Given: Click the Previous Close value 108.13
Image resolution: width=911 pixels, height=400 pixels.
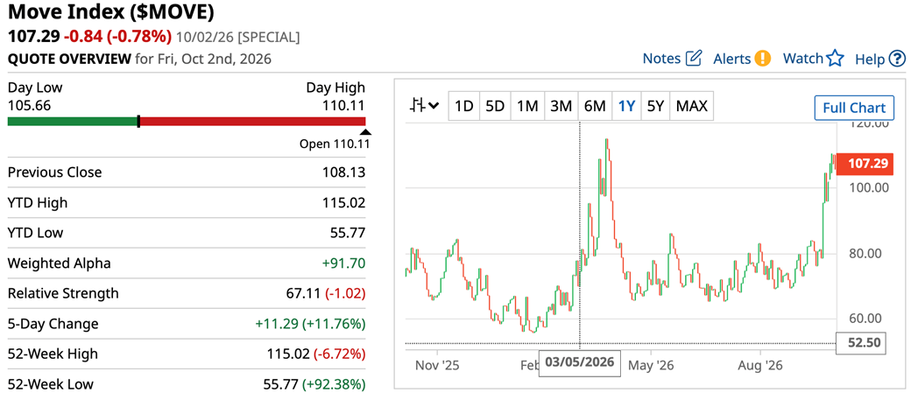Looking at the screenshot, I should (x=344, y=172).
